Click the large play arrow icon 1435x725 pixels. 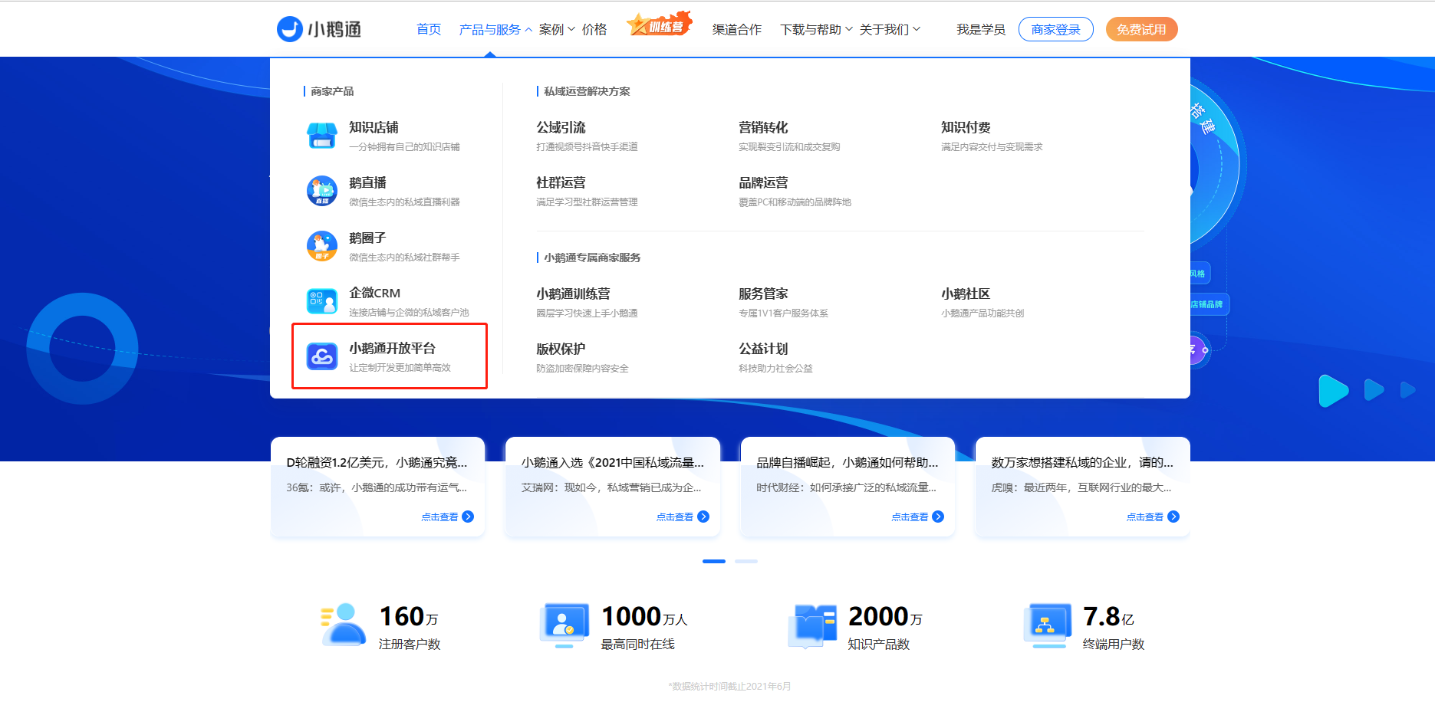tap(1333, 391)
